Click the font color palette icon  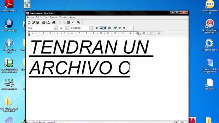109,28
